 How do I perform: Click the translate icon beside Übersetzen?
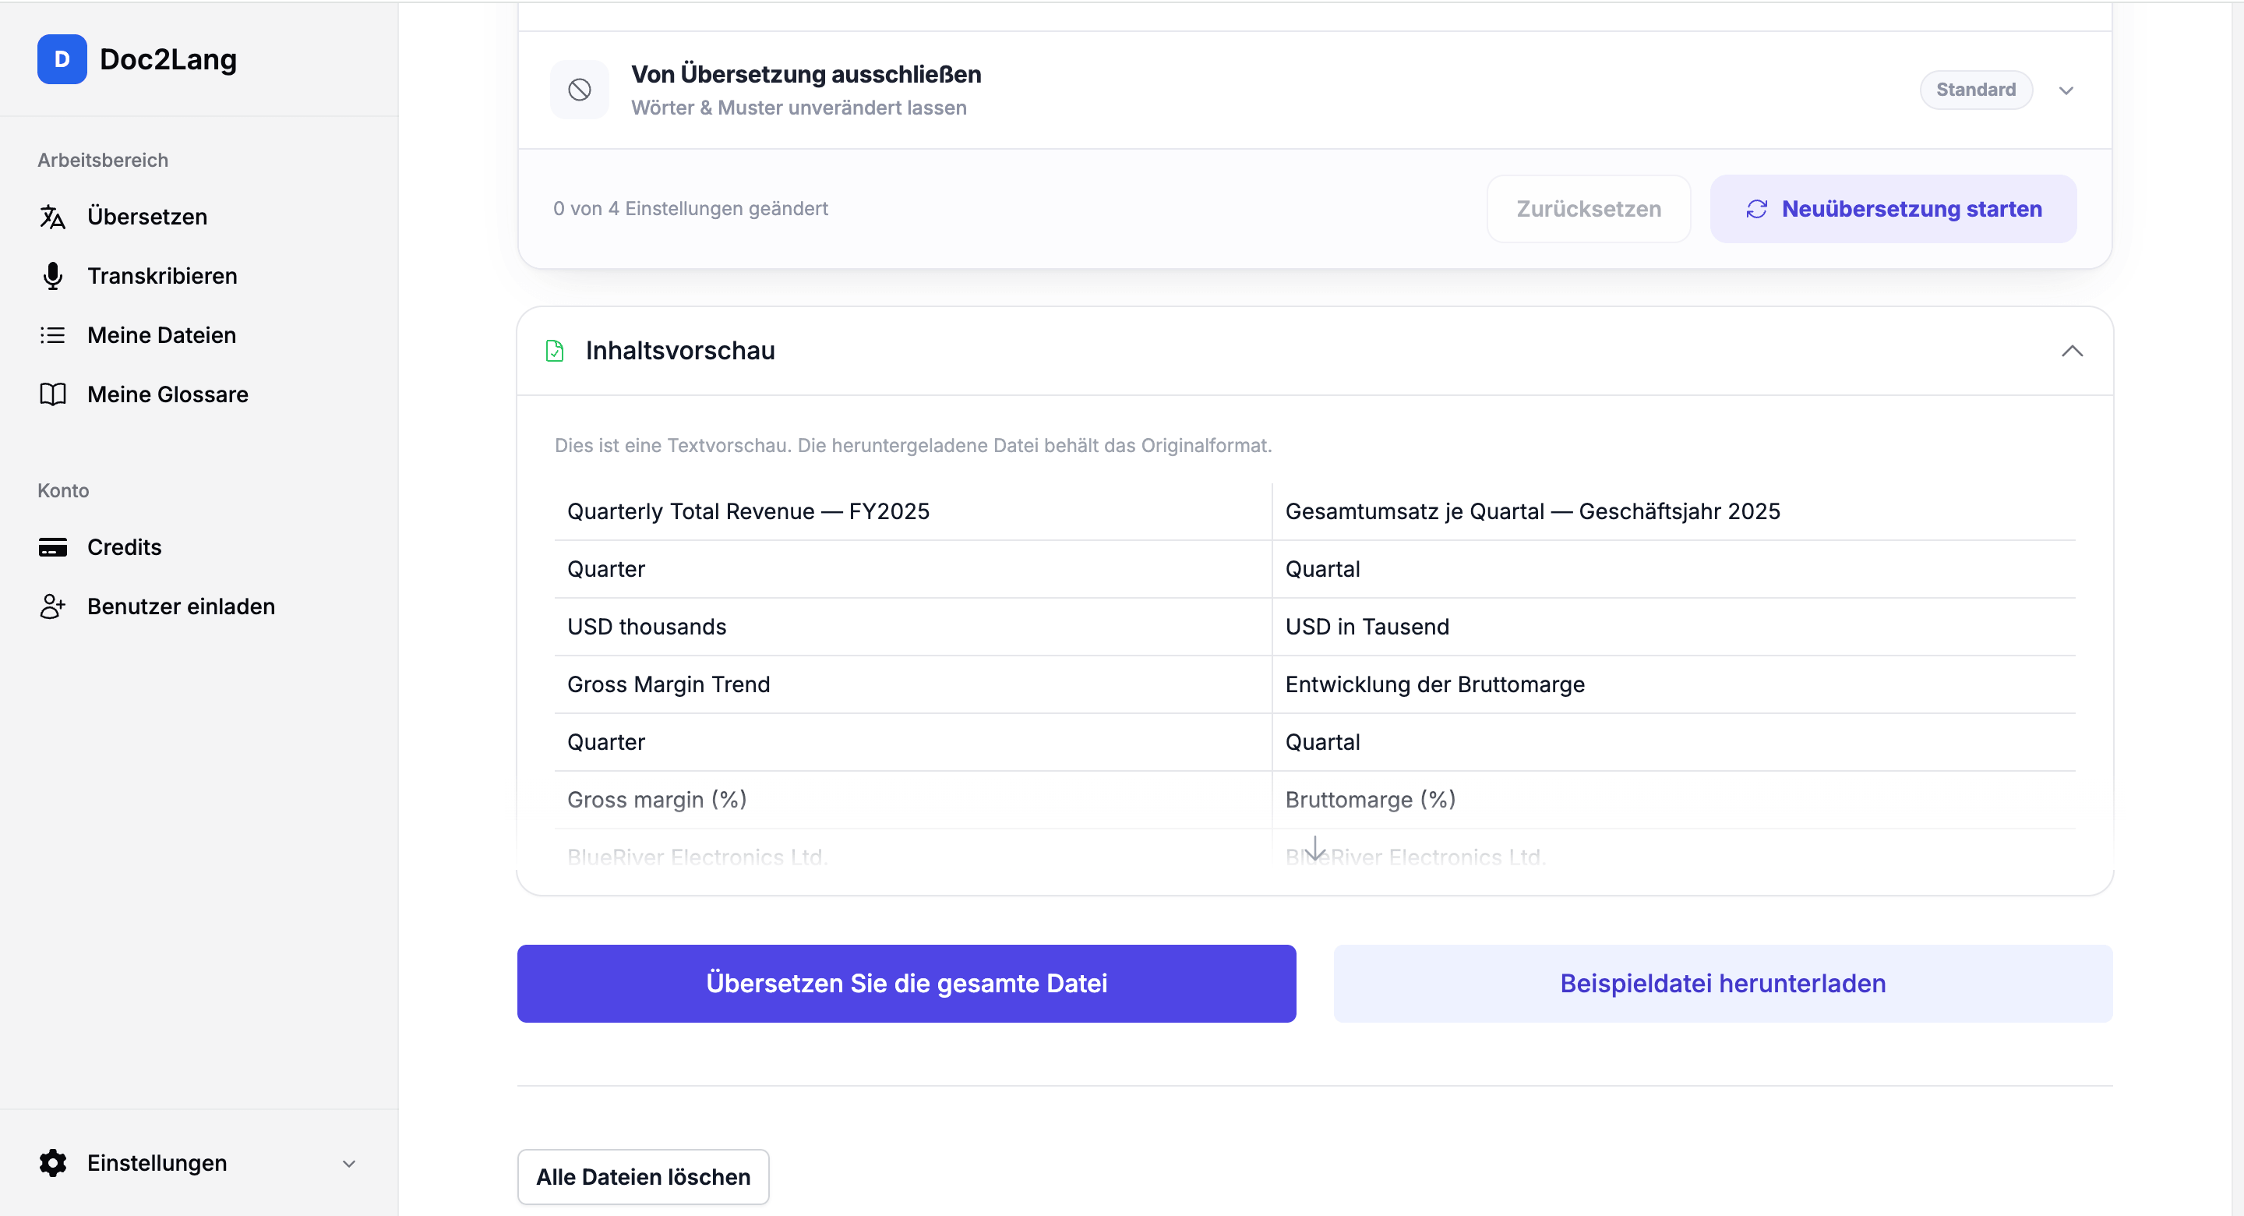click(52, 217)
